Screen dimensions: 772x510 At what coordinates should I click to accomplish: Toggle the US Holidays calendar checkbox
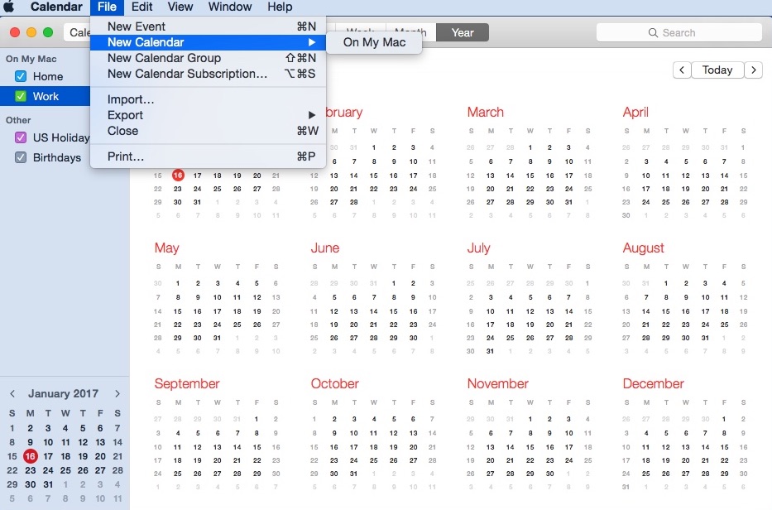click(x=21, y=137)
